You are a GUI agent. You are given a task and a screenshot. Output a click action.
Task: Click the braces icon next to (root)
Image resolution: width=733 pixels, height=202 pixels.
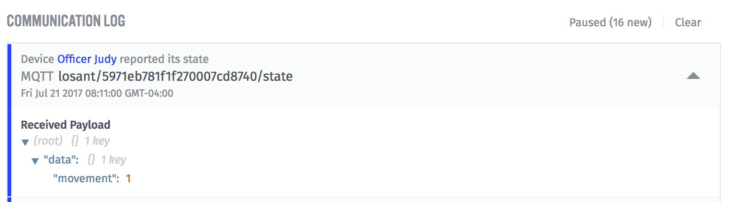75,140
